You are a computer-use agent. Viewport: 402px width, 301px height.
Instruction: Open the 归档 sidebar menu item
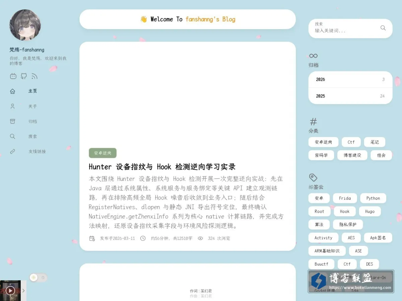(32, 121)
